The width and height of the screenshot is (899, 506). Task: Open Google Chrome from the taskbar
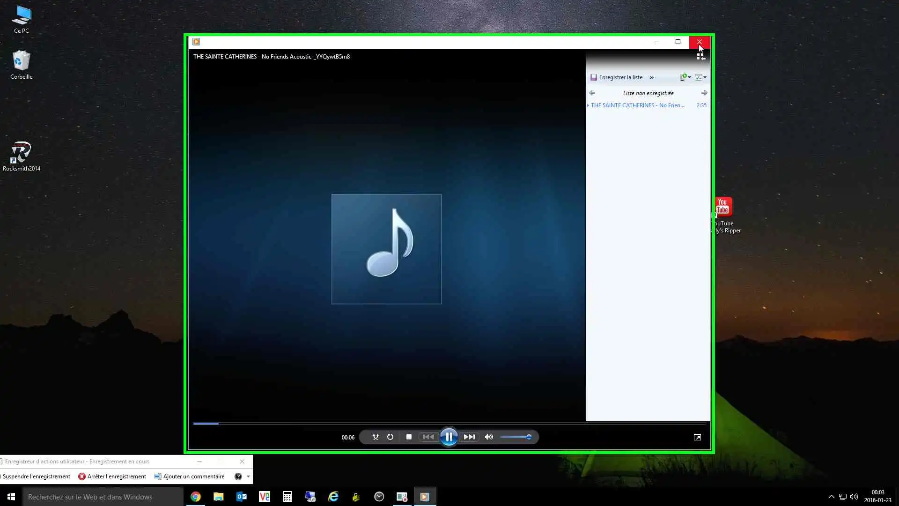(x=195, y=497)
